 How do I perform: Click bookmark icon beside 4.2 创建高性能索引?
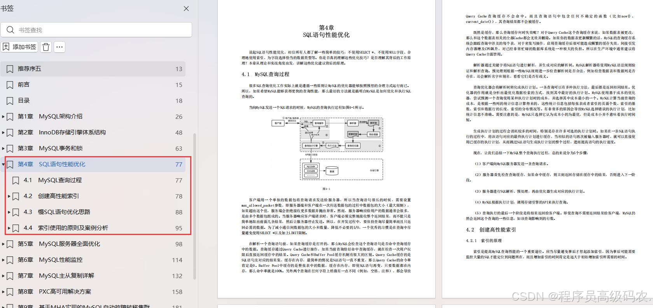click(16, 197)
